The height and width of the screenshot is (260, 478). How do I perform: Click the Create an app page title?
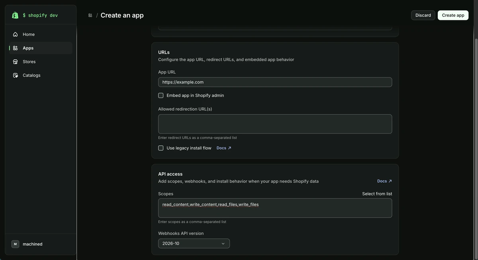point(122,15)
